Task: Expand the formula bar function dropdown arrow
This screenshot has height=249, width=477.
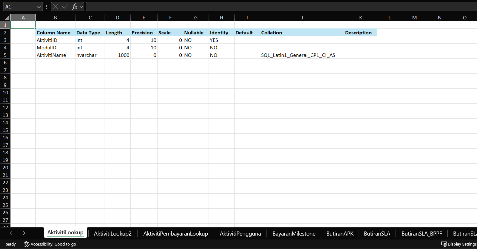Action: pyautogui.click(x=81, y=7)
